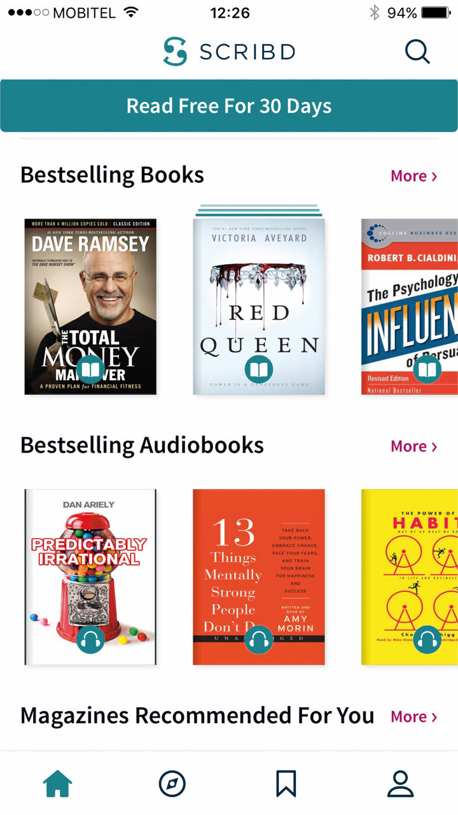This screenshot has height=815, width=458.
Task: Open Predictably Irrational audiobook cover
Action: (x=90, y=577)
